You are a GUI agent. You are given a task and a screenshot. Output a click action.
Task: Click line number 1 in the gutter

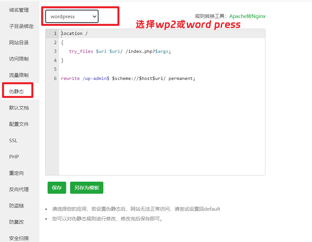tap(55, 34)
